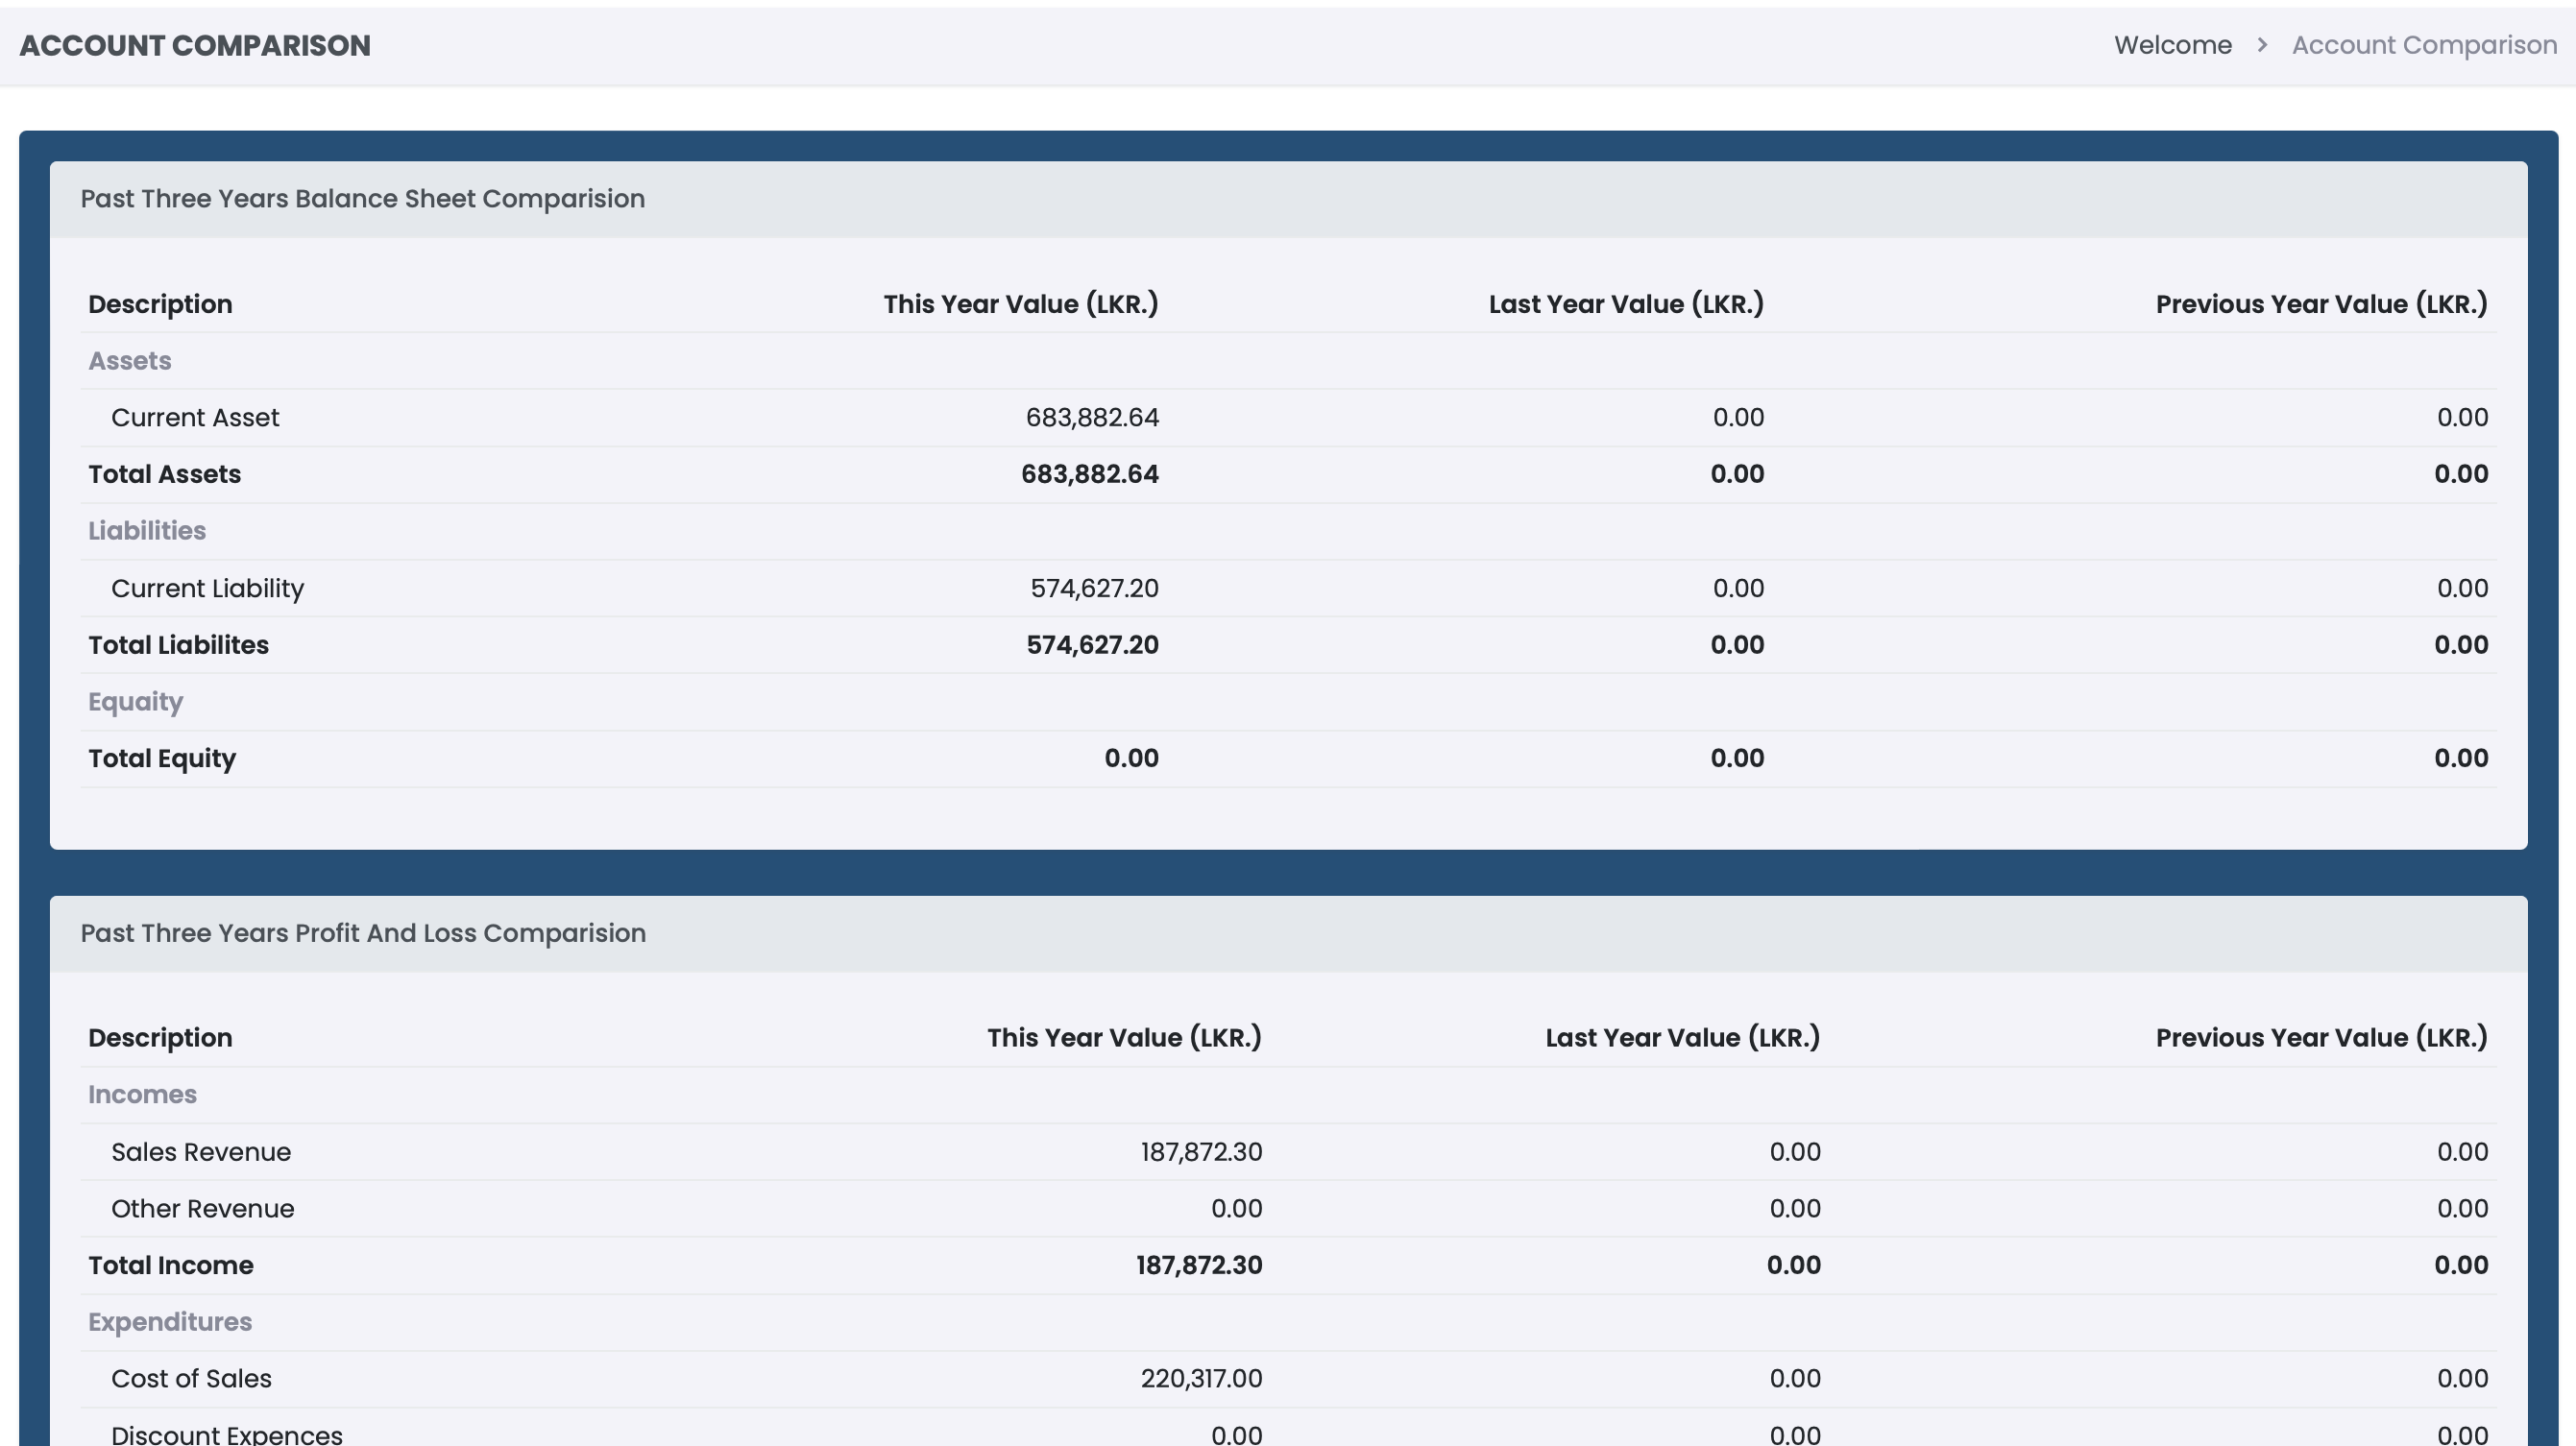Click the Sales Revenue row label
The image size is (2576, 1446).
(x=201, y=1152)
